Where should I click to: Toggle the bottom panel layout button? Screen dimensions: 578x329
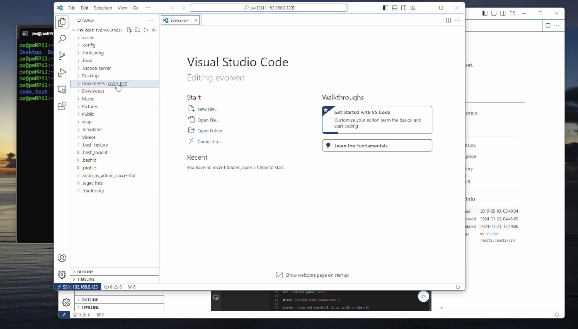tap(395, 8)
